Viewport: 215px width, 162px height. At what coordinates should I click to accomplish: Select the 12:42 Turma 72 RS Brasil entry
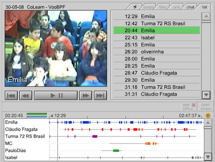point(157,24)
